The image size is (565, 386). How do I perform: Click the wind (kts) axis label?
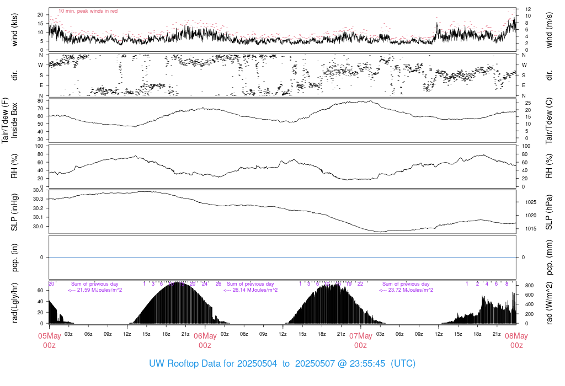coord(14,30)
